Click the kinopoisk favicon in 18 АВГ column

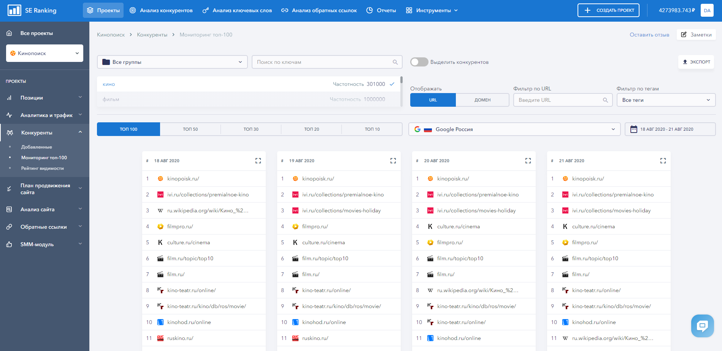coord(160,179)
